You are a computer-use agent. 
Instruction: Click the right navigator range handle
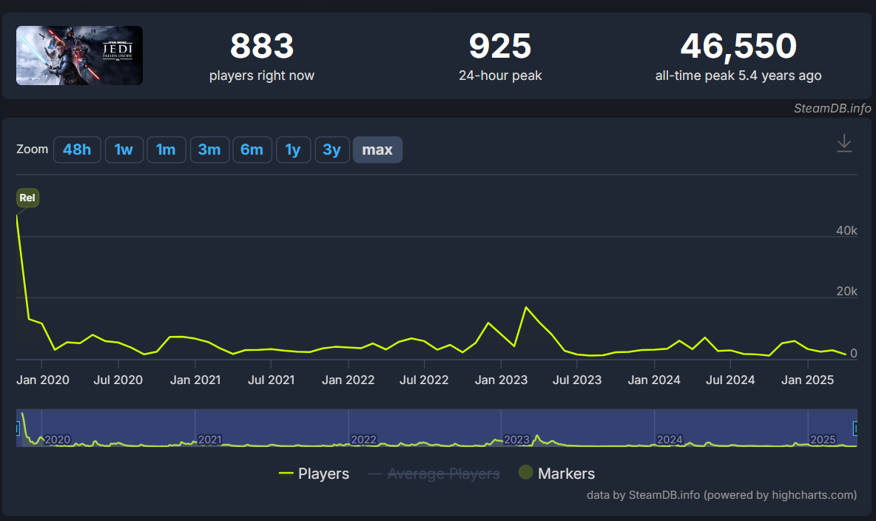pyautogui.click(x=855, y=428)
